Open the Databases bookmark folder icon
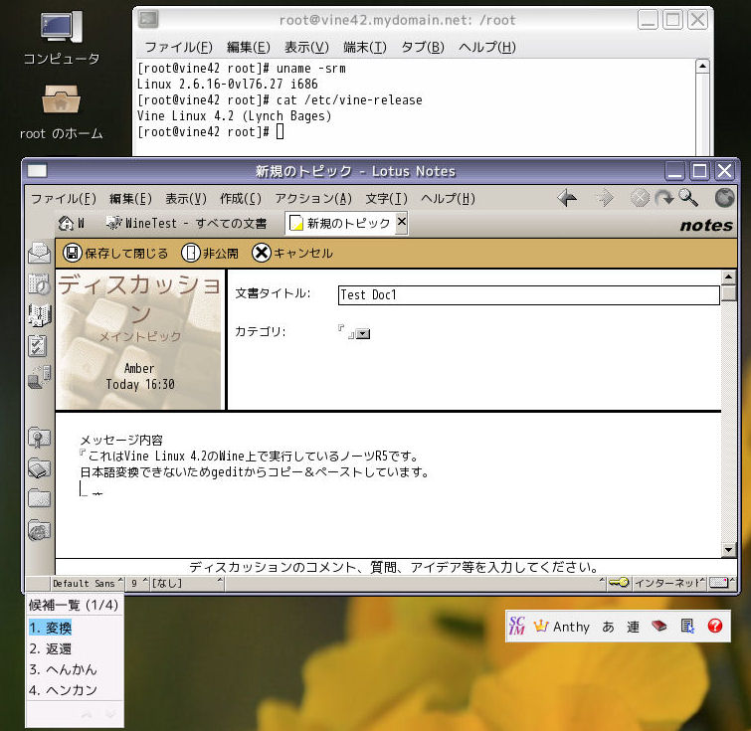This screenshot has width=751, height=731. tap(39, 468)
